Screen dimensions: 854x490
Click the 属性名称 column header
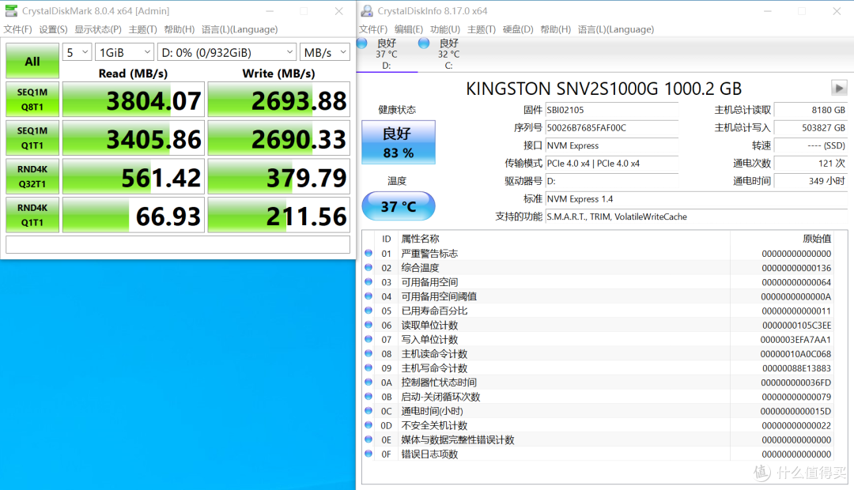pyautogui.click(x=420, y=239)
